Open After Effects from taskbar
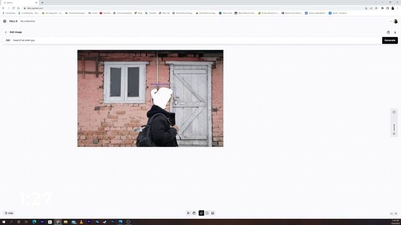This screenshot has height=225, width=401. tap(42, 222)
